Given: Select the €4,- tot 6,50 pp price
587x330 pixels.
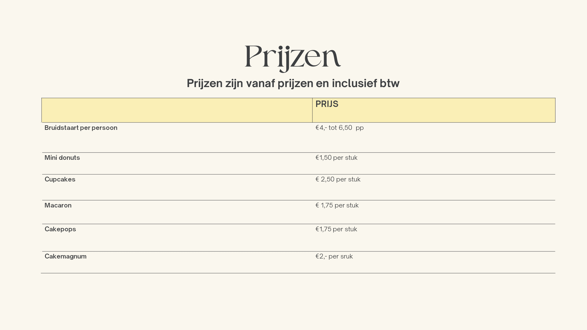Looking at the screenshot, I should click(339, 128).
